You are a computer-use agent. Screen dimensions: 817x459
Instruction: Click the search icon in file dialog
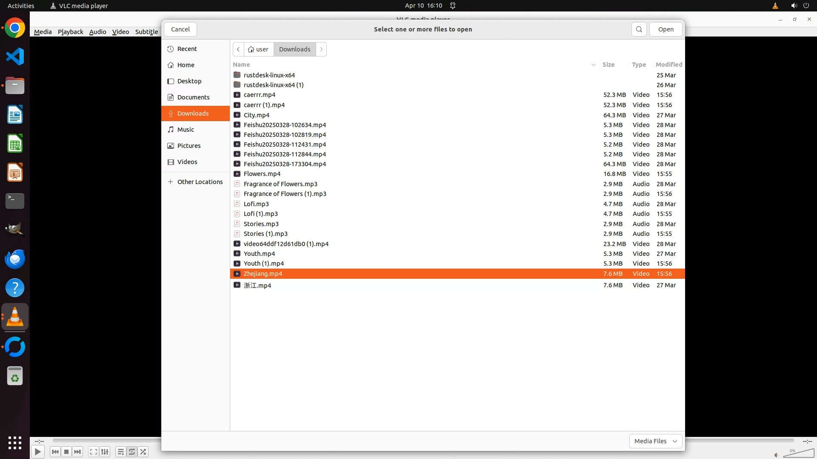[639, 29]
